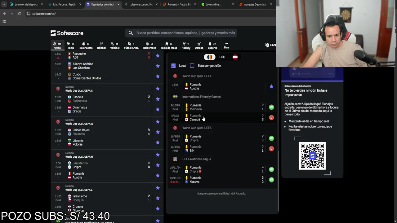Click the Sofascore logo
Viewport: 397px width, 223px height.
[x=67, y=33]
